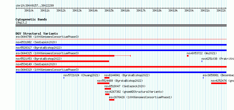
Task: Click the 39010k ruler position
Action: click(29, 10)
